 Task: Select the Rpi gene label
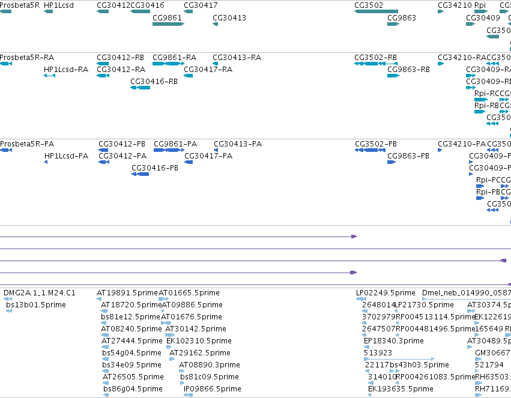480,5
